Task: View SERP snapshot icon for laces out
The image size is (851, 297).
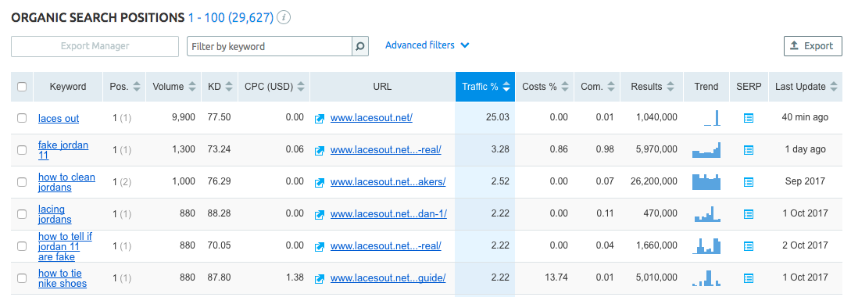Action: pos(749,118)
